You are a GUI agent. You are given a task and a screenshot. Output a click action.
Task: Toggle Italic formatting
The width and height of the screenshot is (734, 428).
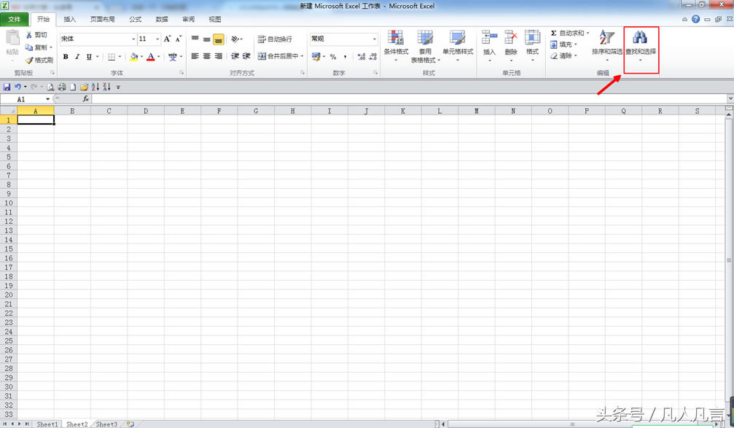click(77, 57)
